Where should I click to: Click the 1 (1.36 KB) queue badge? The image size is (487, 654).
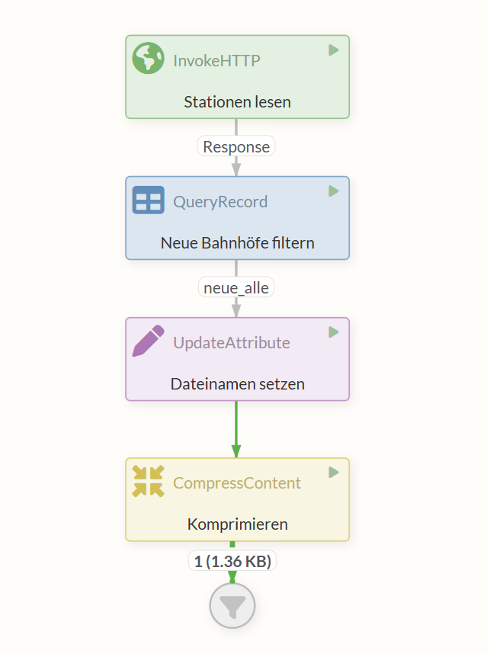(x=232, y=560)
